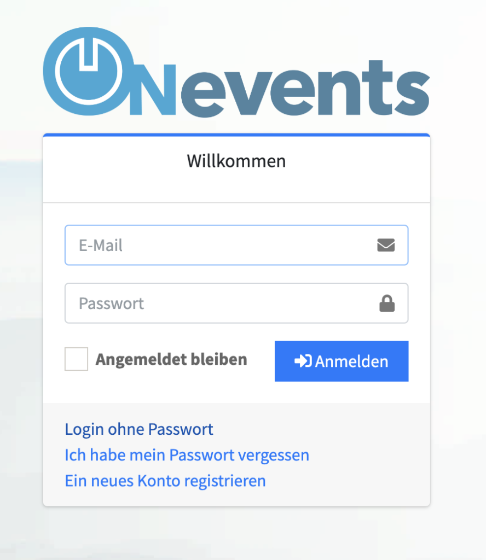Click the letter N of the ON logo
486x560 pixels.
pyautogui.click(x=153, y=90)
